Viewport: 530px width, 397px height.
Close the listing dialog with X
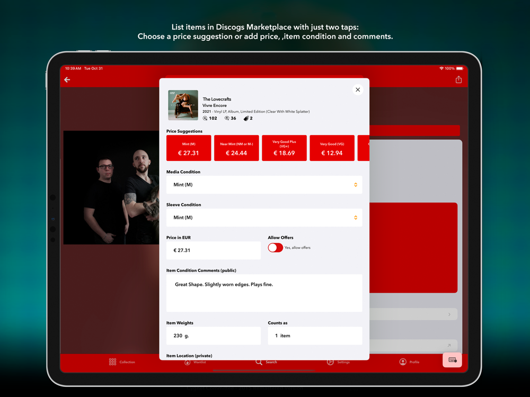pyautogui.click(x=358, y=90)
